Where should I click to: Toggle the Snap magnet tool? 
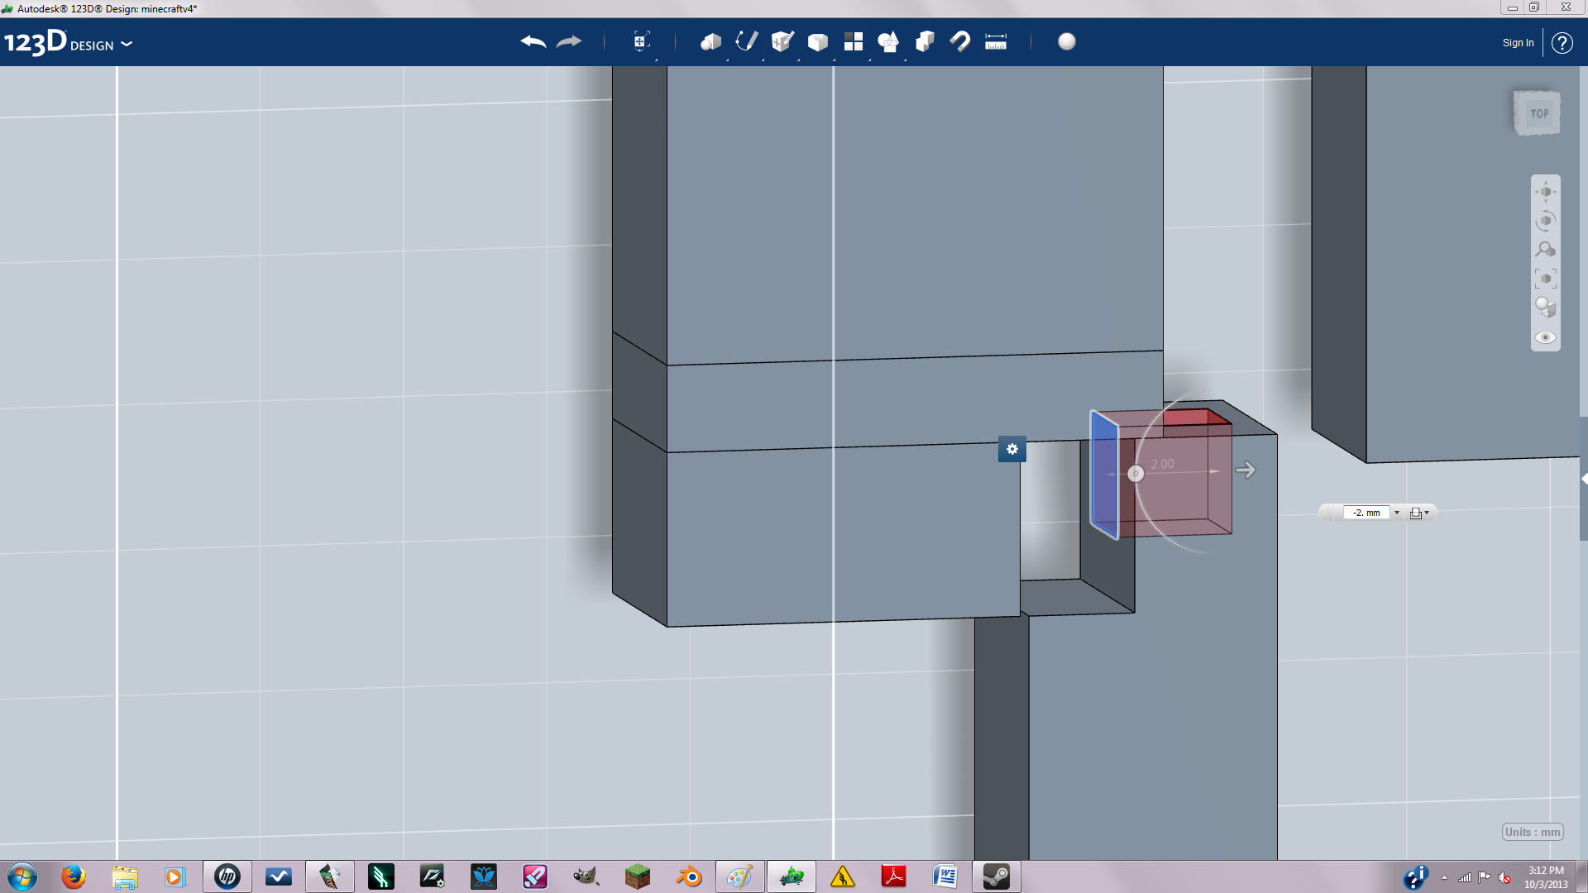coord(960,41)
